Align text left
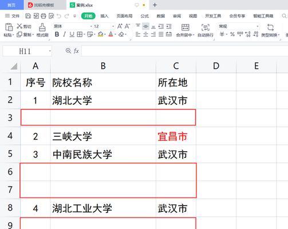The width and height of the screenshot is (288, 229). tap(138, 34)
